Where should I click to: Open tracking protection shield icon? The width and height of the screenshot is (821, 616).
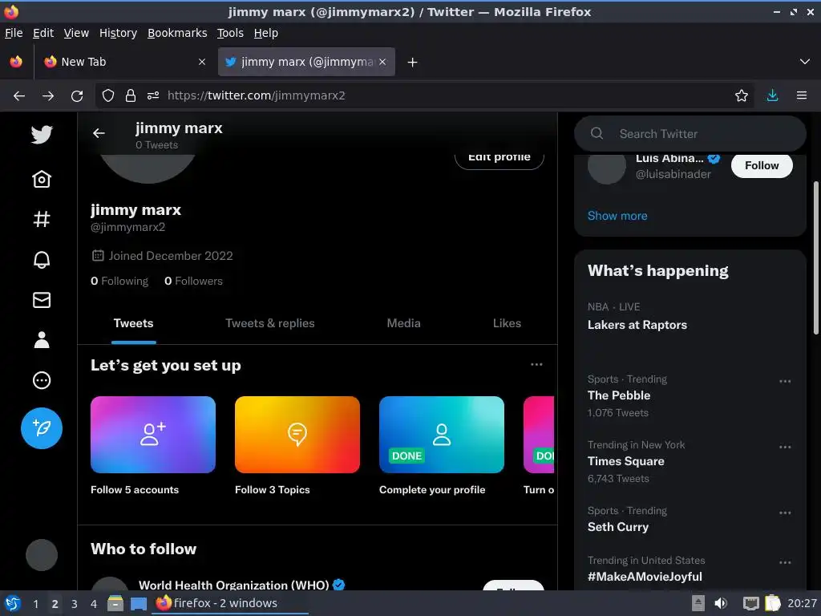pyautogui.click(x=108, y=95)
